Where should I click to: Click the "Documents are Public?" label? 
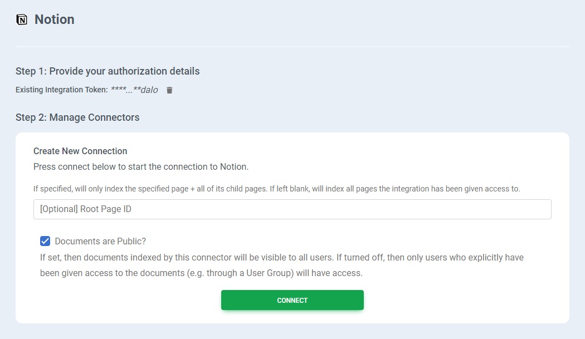[100, 241]
